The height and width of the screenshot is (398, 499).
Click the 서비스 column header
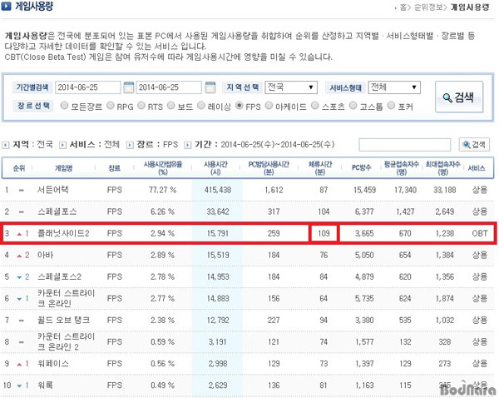point(477,168)
